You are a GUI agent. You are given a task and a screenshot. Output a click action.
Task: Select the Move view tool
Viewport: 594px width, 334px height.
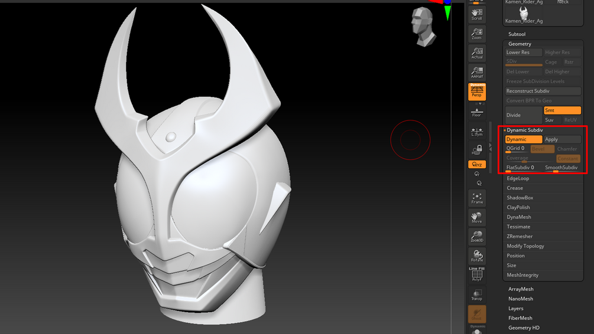[476, 217]
